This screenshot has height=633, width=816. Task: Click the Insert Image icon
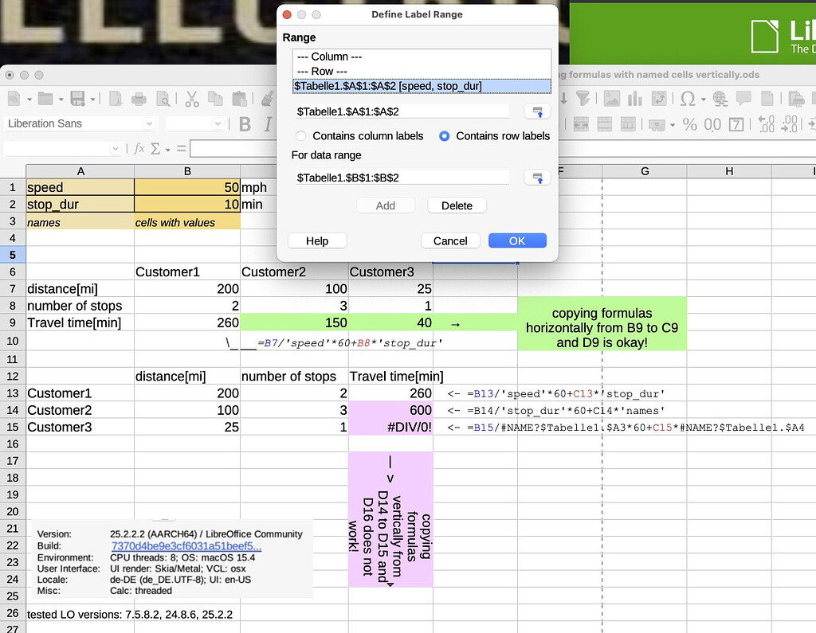[x=612, y=99]
